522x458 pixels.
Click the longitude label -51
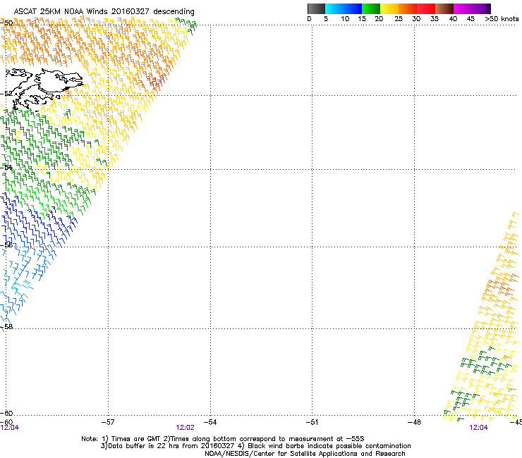pos(312,422)
